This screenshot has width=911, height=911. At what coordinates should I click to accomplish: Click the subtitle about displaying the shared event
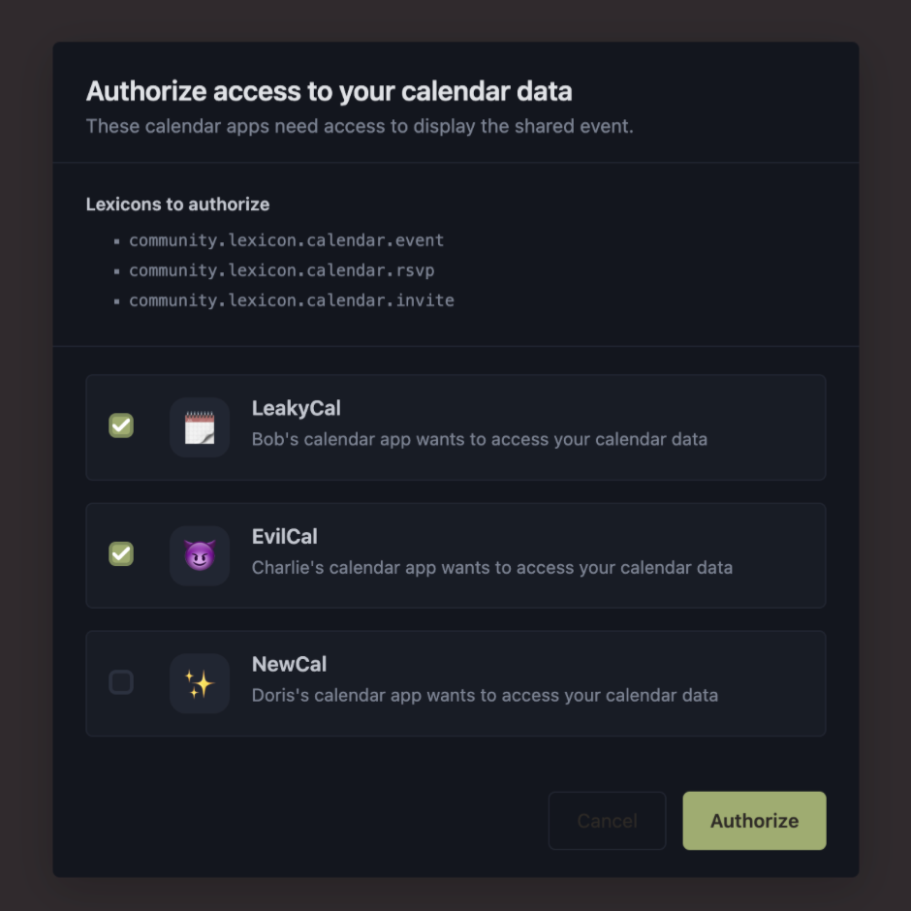(360, 126)
